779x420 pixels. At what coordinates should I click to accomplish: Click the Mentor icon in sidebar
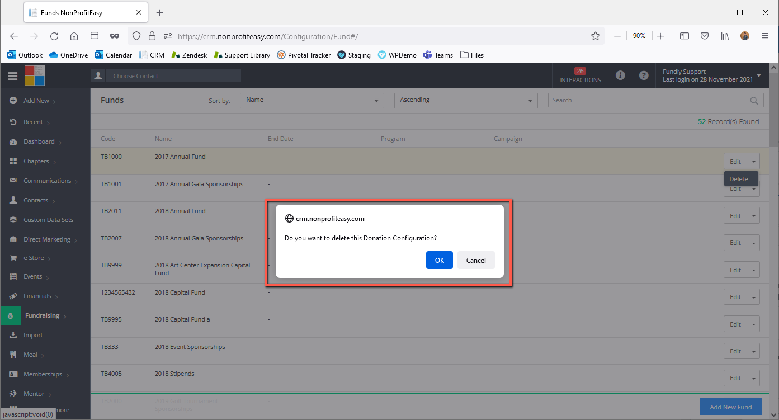[13, 394]
